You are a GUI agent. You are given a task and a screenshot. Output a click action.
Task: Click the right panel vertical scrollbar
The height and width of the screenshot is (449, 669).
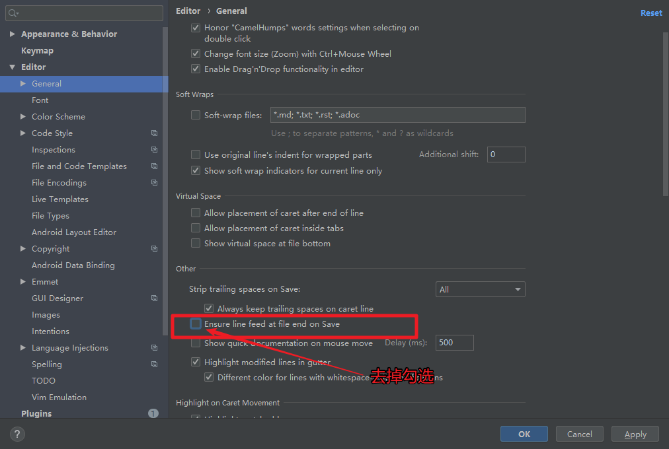click(x=666, y=114)
